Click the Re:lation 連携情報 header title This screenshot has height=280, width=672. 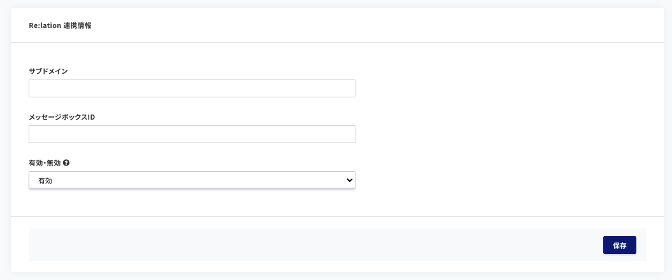59,25
